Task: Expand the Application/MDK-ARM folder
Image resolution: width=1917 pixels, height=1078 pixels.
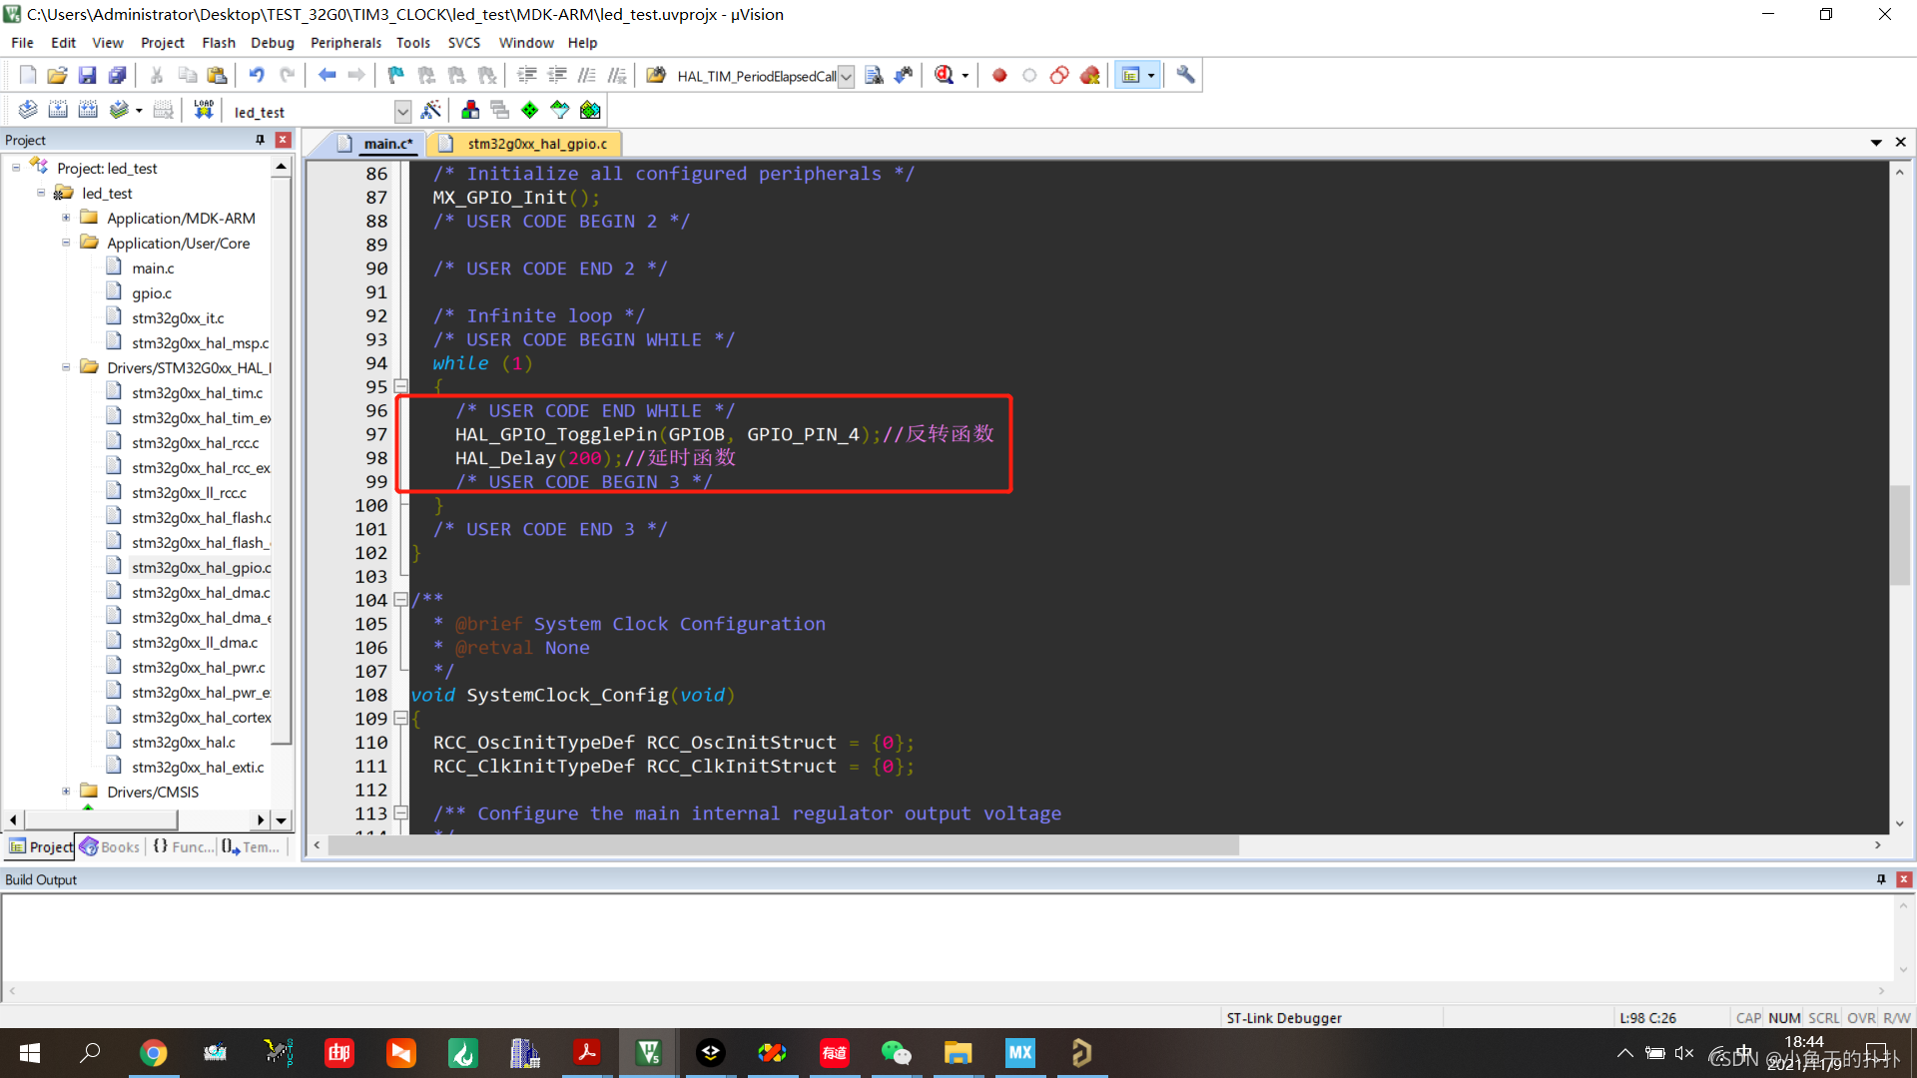Action: click(x=66, y=218)
